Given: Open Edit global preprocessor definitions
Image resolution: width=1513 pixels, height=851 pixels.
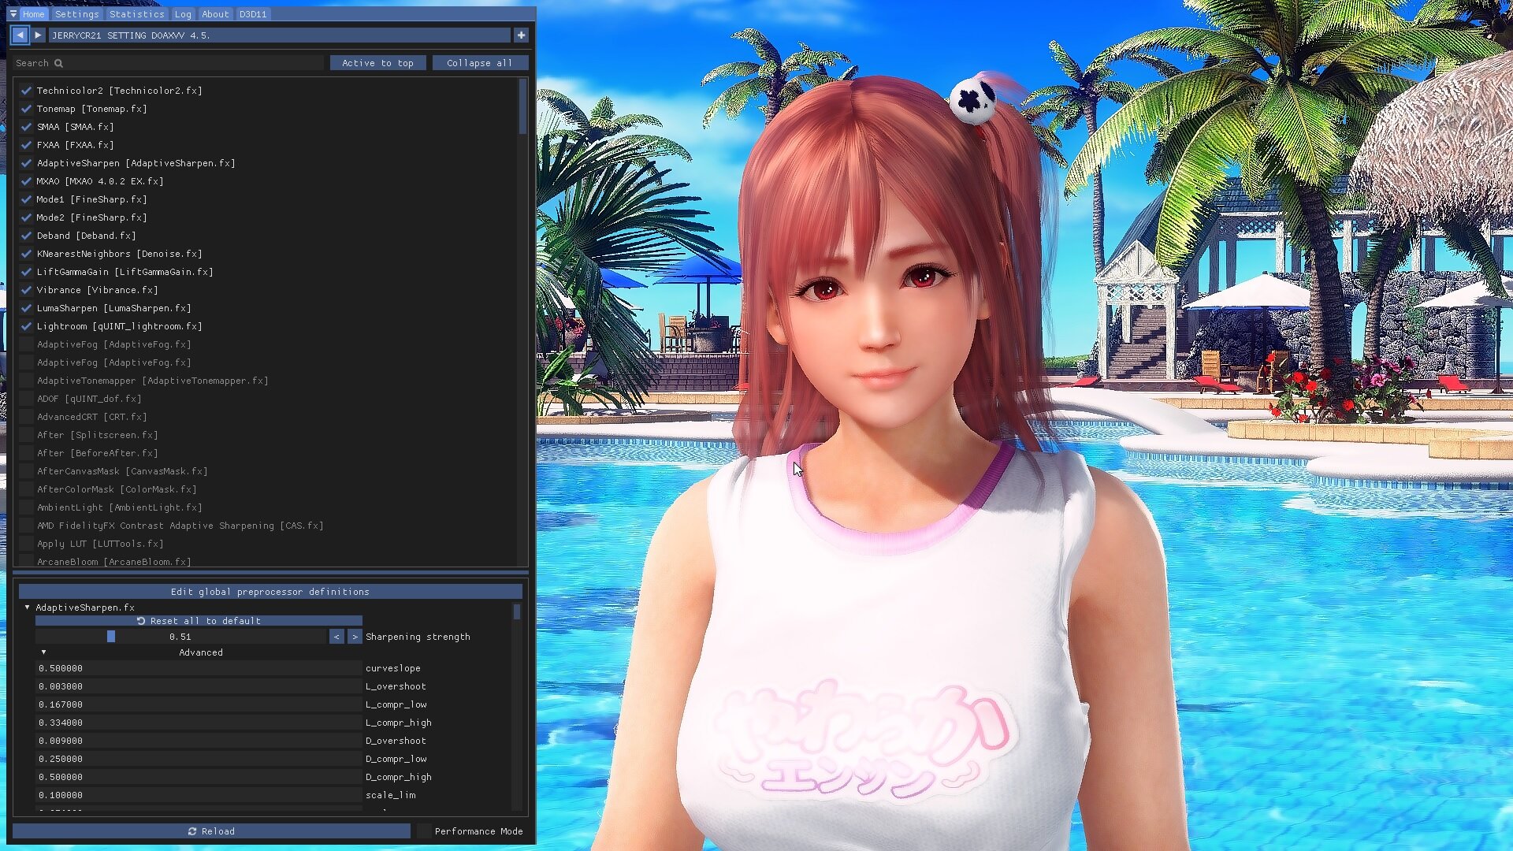Looking at the screenshot, I should click(270, 592).
